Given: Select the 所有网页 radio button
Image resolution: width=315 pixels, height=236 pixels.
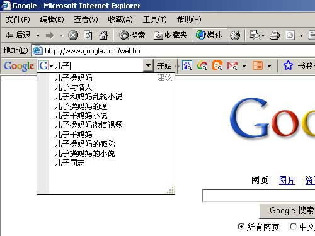Looking at the screenshot, I should tap(241, 227).
